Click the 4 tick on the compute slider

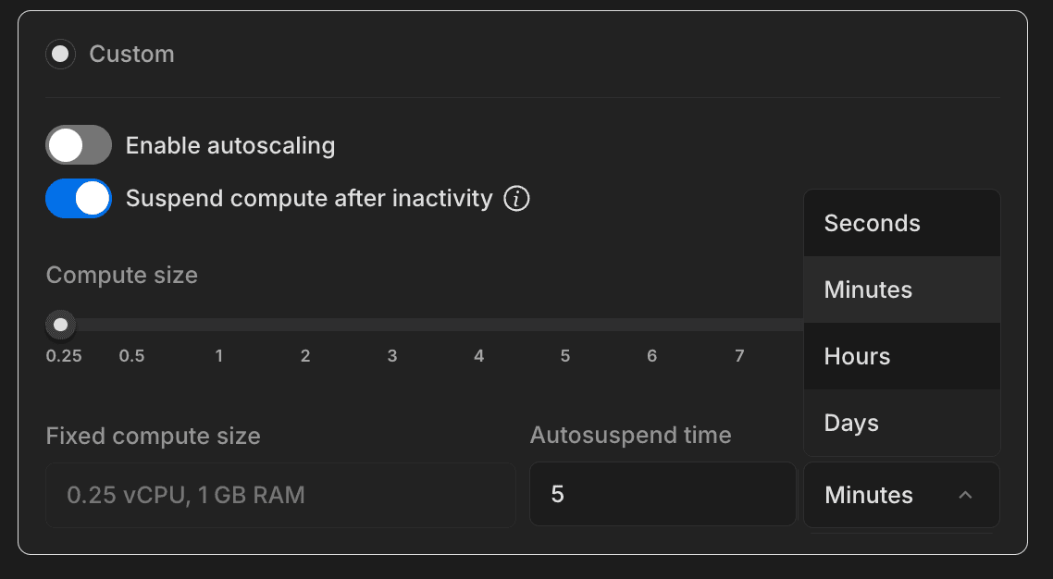coord(478,355)
